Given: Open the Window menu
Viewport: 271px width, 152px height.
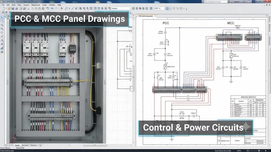Looking at the screenshot, I should pos(52,5).
